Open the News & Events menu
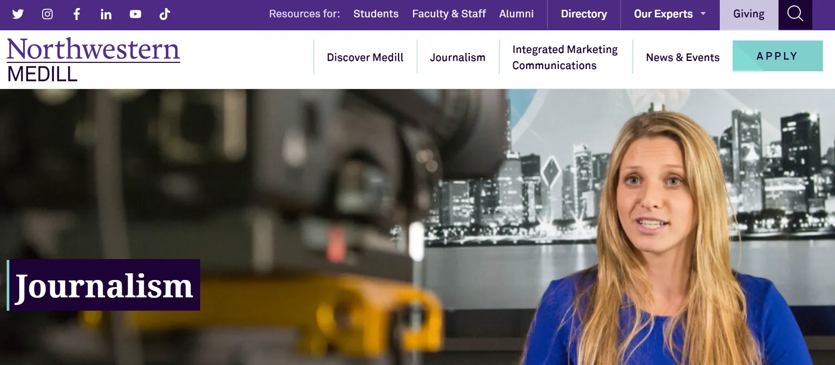Viewport: 835px width, 365px height. click(682, 57)
